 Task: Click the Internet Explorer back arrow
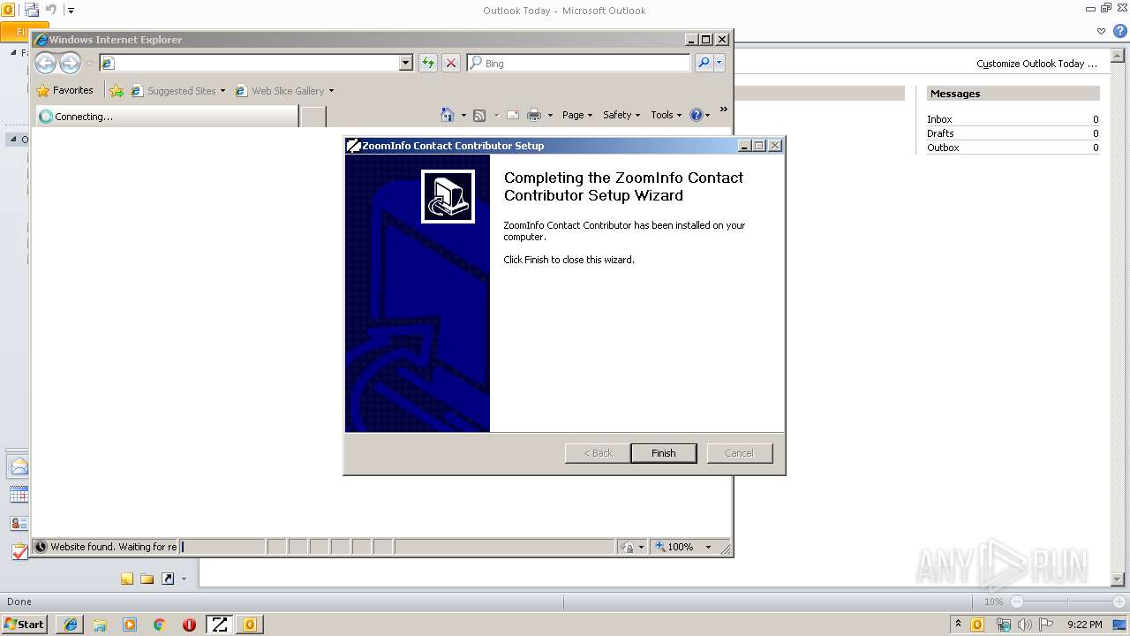[x=45, y=63]
